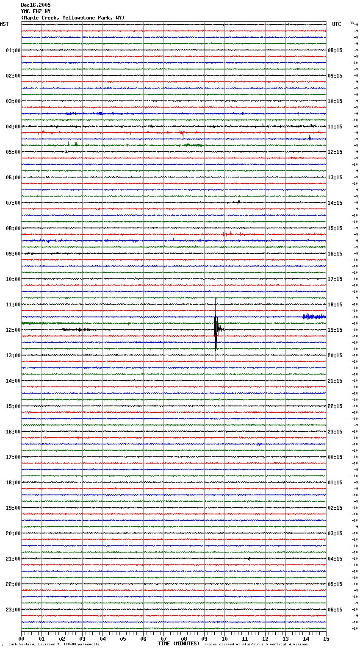This screenshot has height=650, width=360.
Task: Select the 14:00 MST hour label
Action: [x=13, y=381]
